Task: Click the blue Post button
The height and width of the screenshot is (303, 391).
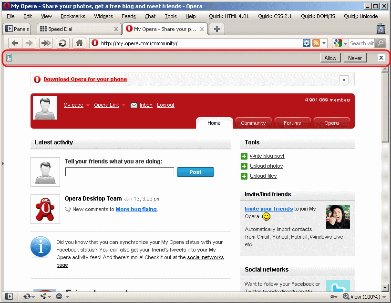Action: [x=195, y=172]
